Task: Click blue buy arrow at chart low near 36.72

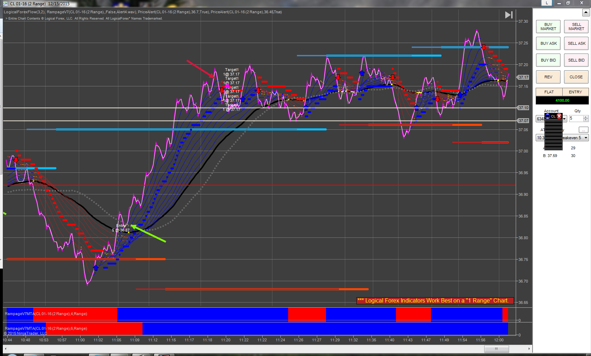Action: 96,268
